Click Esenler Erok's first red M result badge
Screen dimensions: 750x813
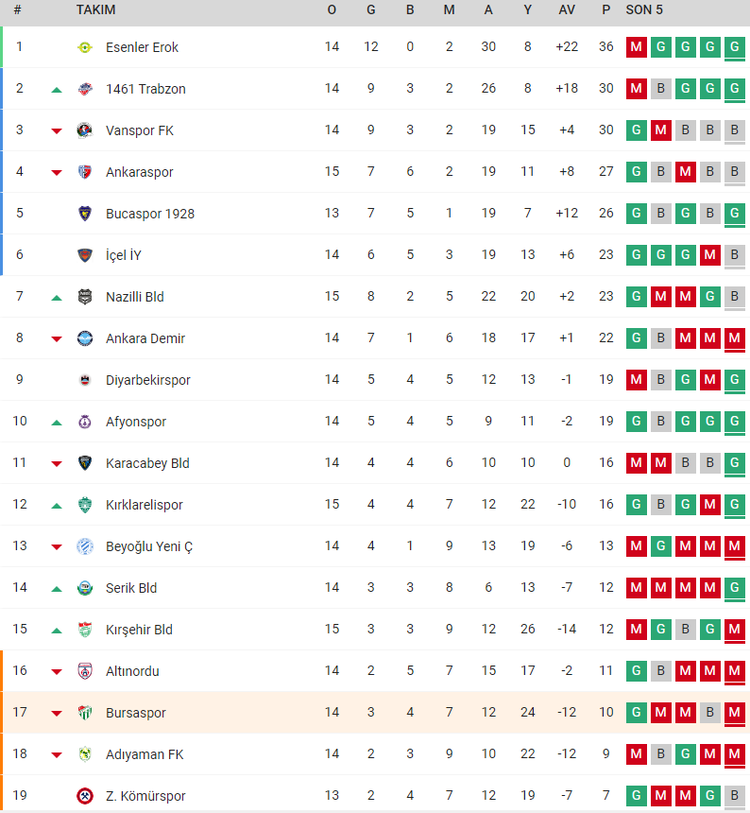637,47
